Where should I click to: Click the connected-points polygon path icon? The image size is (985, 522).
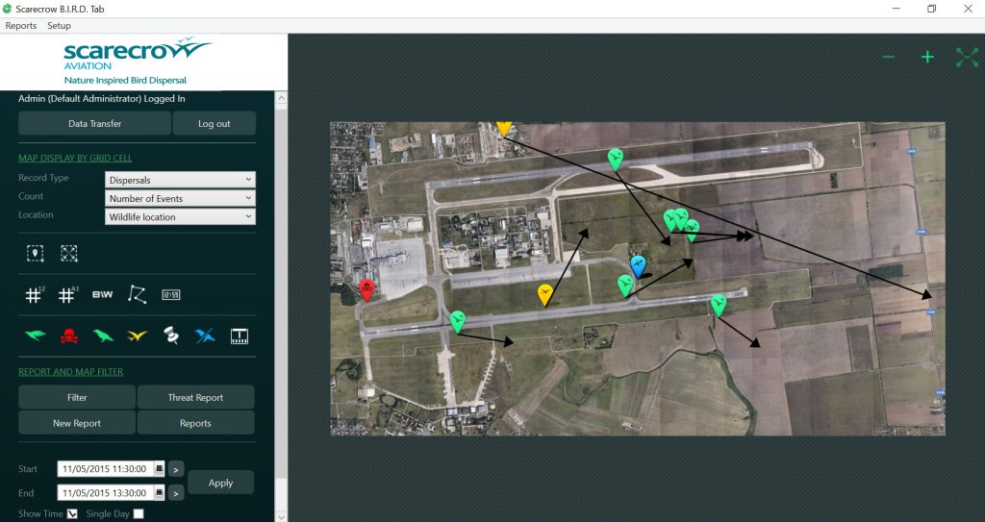[137, 295]
